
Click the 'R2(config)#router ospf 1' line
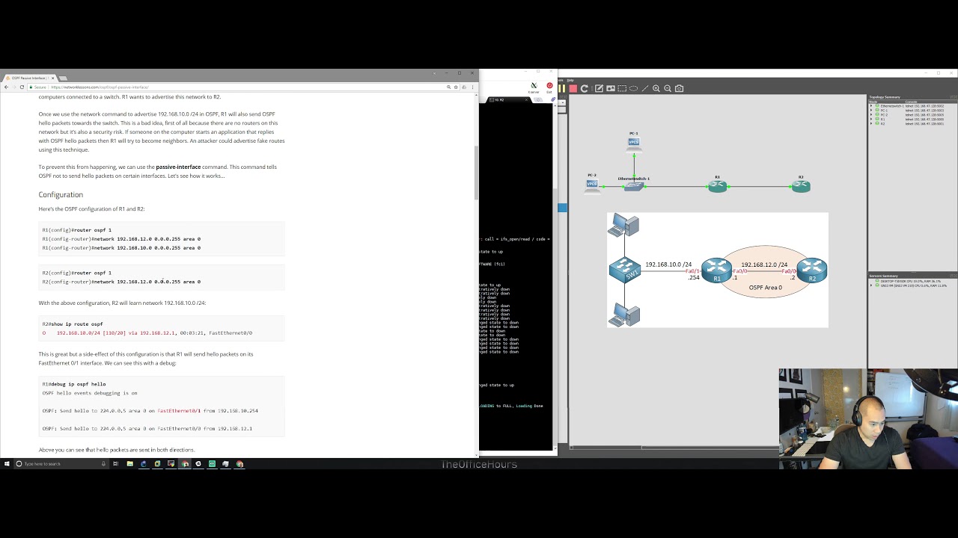[x=76, y=273]
